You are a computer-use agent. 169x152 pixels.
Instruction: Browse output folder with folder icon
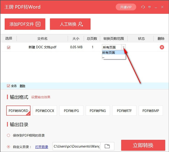coord(107,146)
